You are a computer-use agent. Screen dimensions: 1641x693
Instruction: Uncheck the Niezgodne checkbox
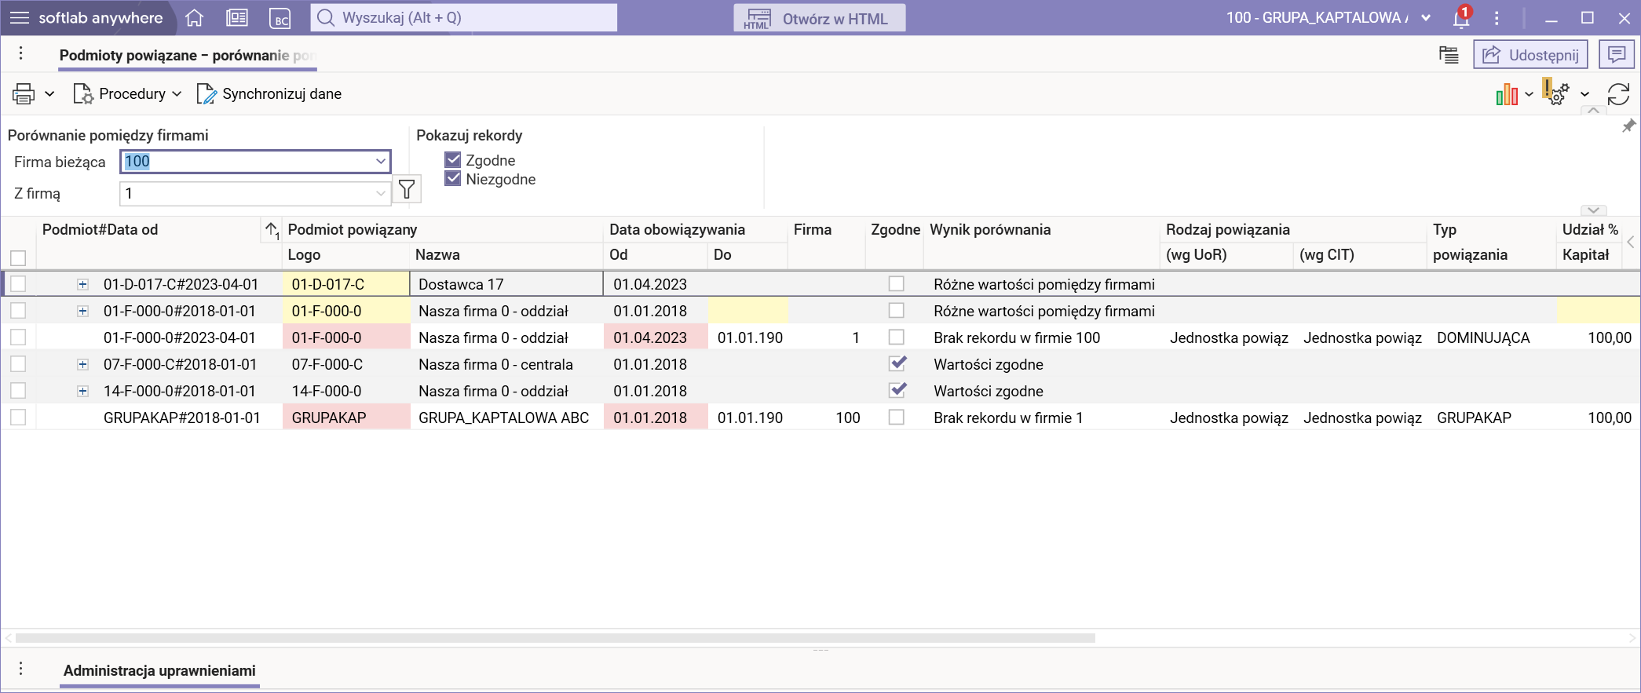click(x=453, y=179)
